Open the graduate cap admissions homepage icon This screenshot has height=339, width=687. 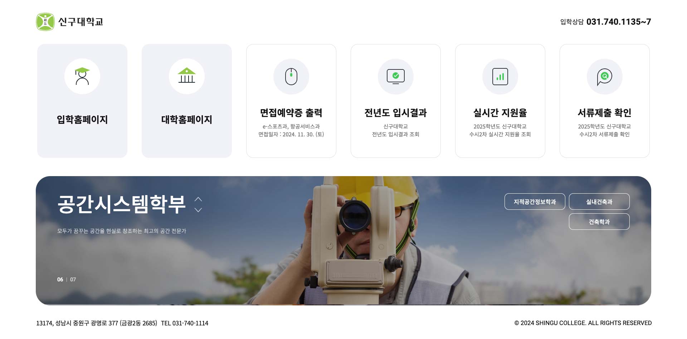click(82, 76)
